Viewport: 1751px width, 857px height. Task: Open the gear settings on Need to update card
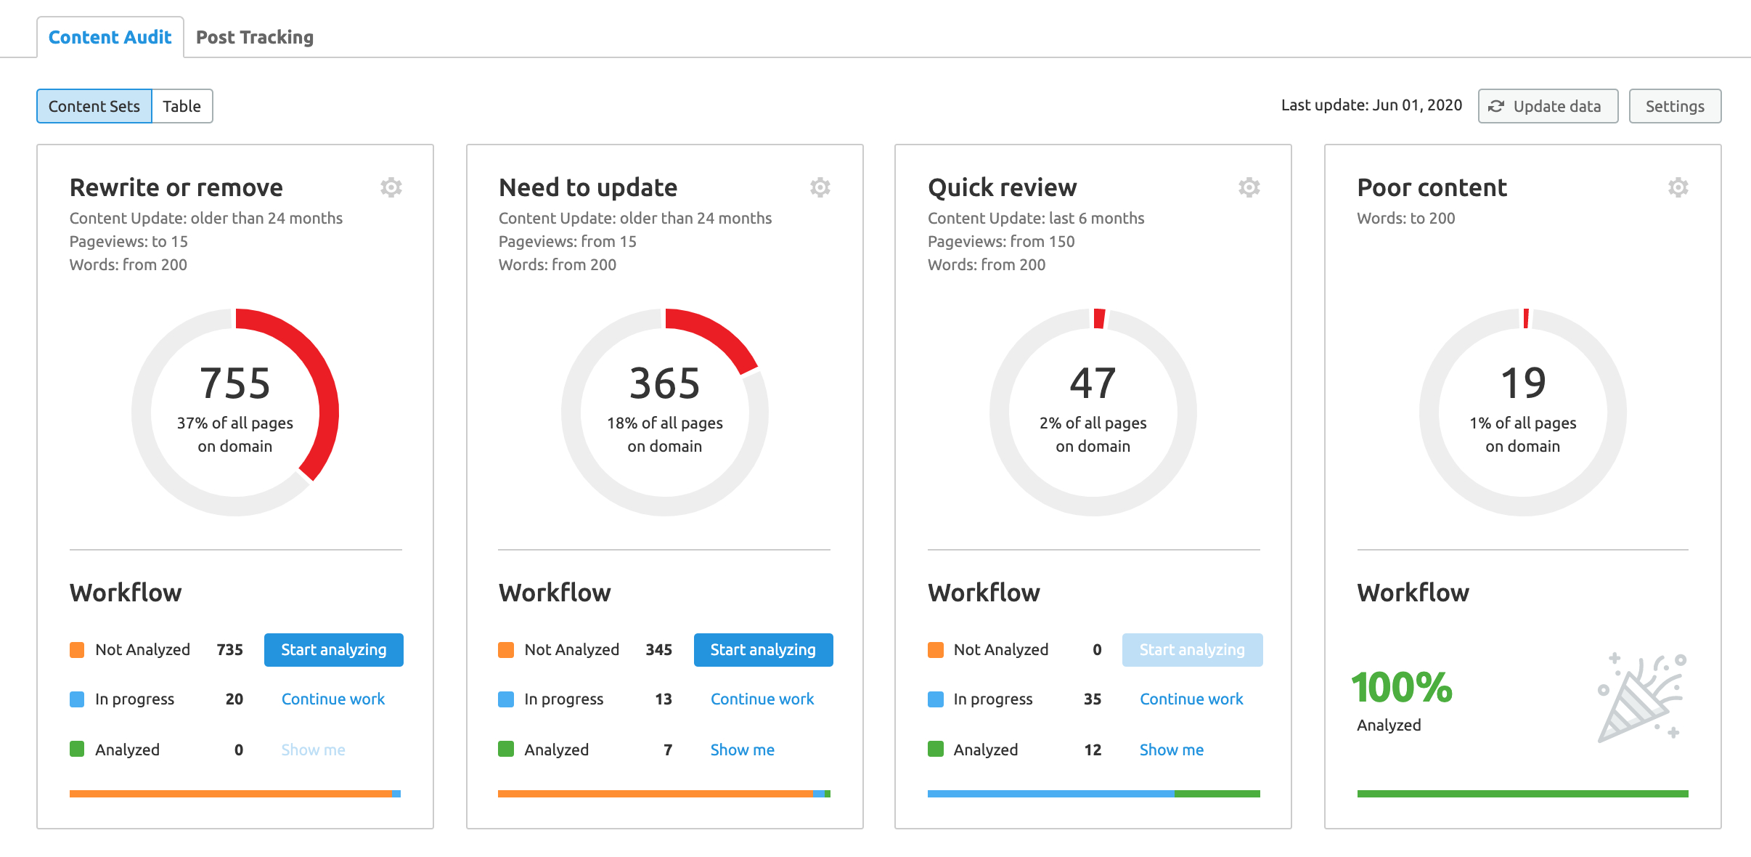coord(820,187)
